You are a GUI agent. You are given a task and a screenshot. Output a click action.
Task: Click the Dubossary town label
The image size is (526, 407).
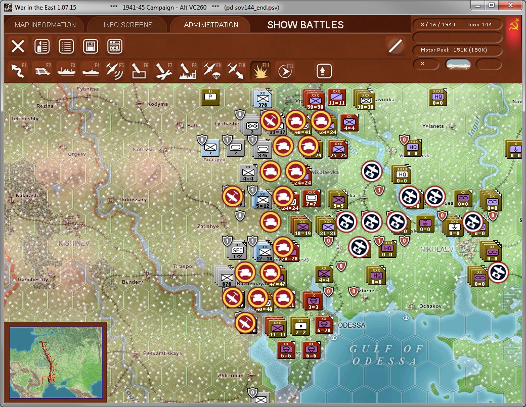pyautogui.click(x=133, y=200)
